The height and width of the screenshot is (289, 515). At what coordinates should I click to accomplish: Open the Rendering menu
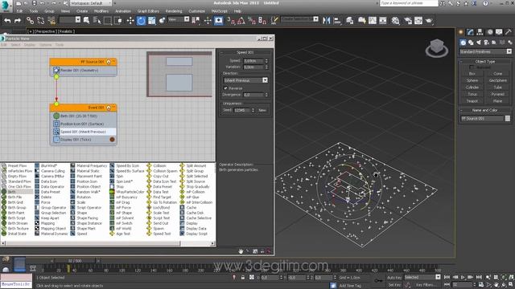(x=174, y=10)
